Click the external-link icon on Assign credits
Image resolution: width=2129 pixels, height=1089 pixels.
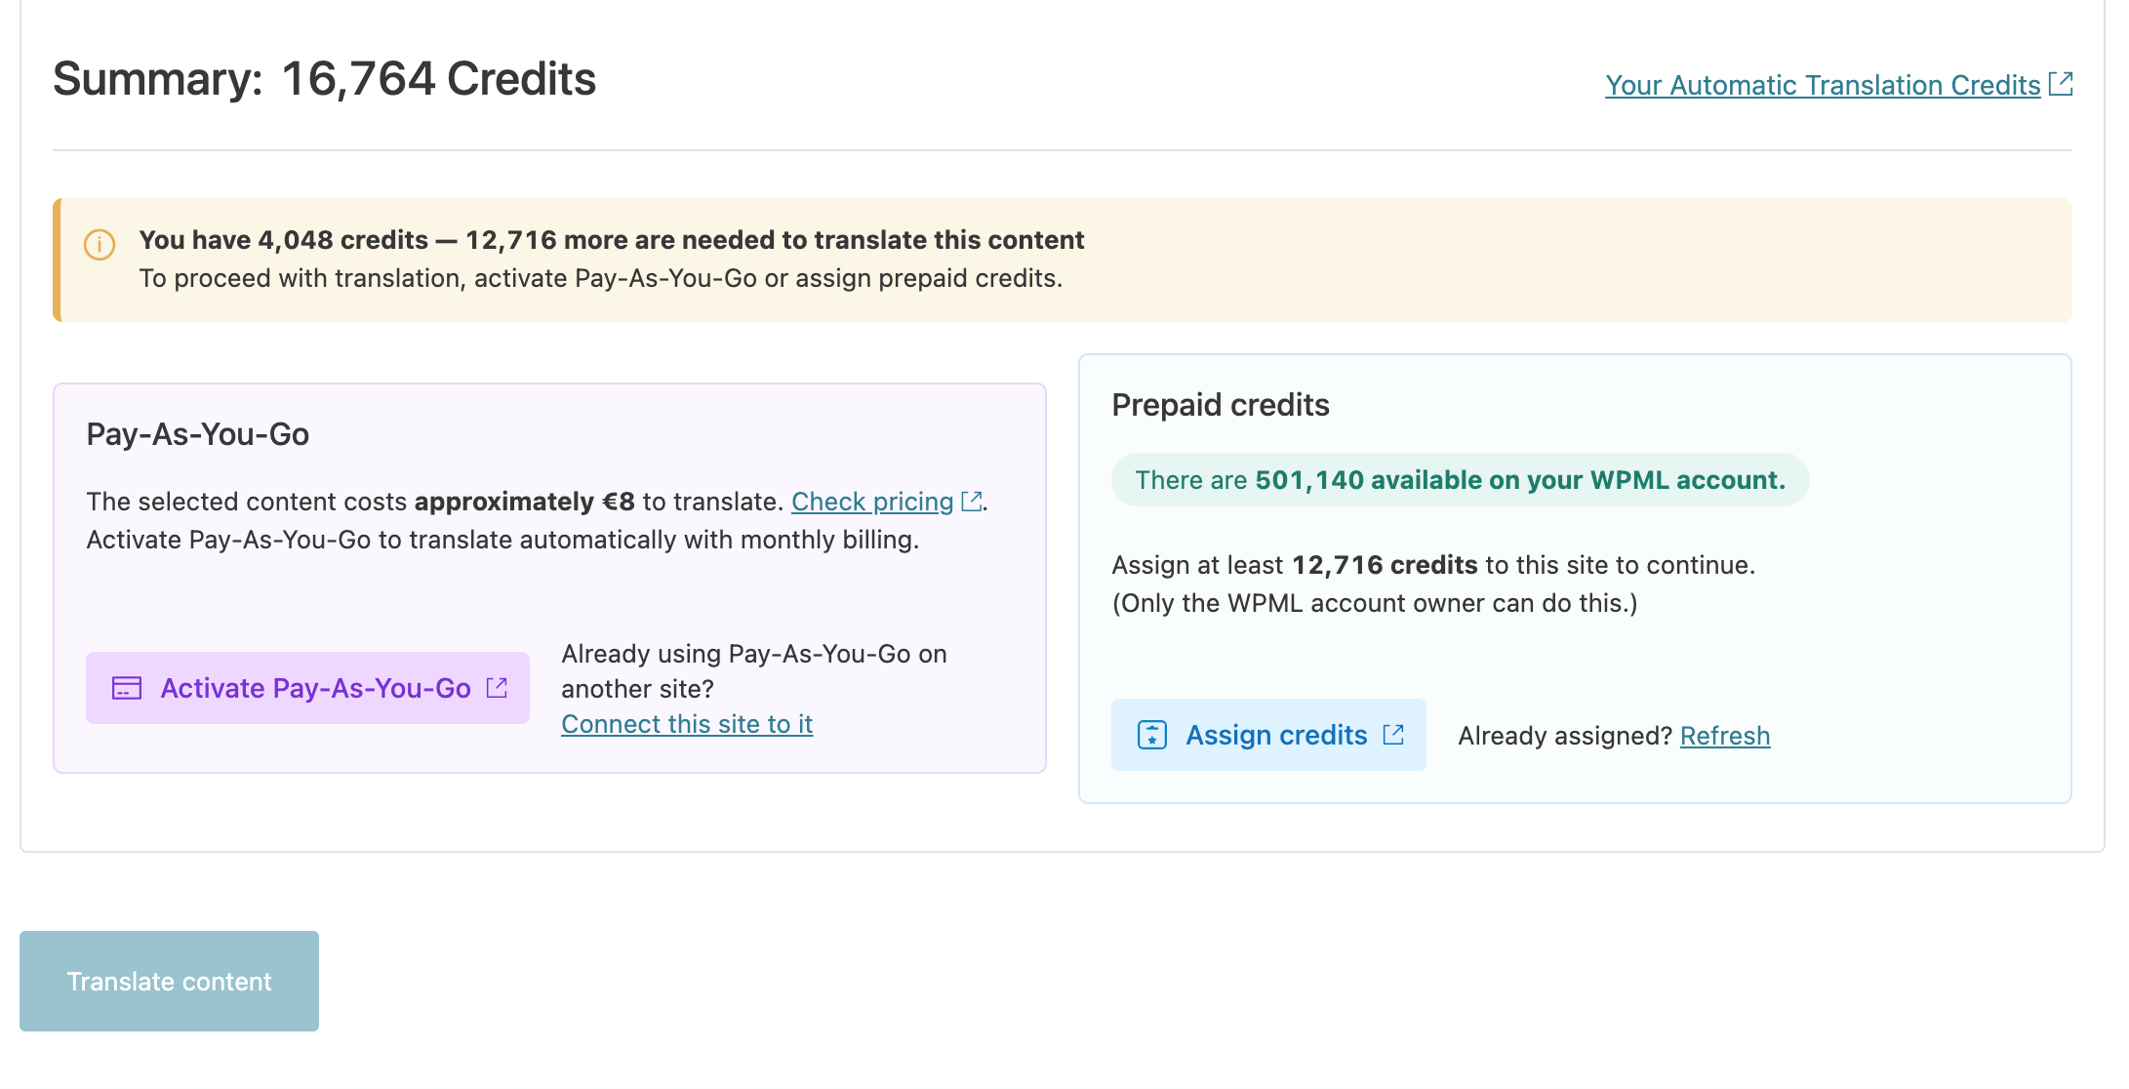tap(1393, 735)
